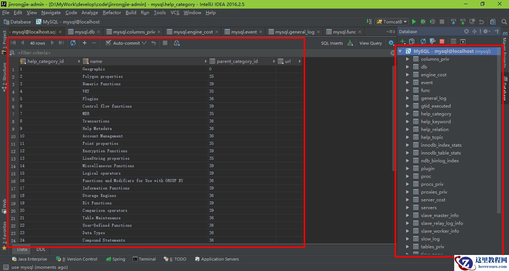Start Tomcat8 in debug mode with bug icon
This screenshot has width=509, height=271.
click(423, 22)
